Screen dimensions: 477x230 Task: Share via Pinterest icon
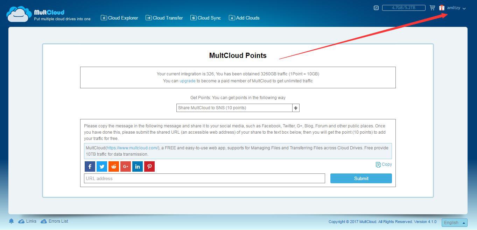pos(149,166)
